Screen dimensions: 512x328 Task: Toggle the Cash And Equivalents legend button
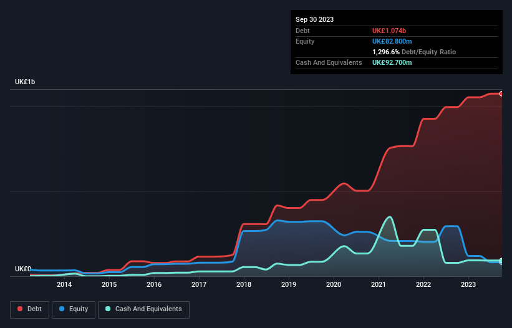click(x=143, y=309)
